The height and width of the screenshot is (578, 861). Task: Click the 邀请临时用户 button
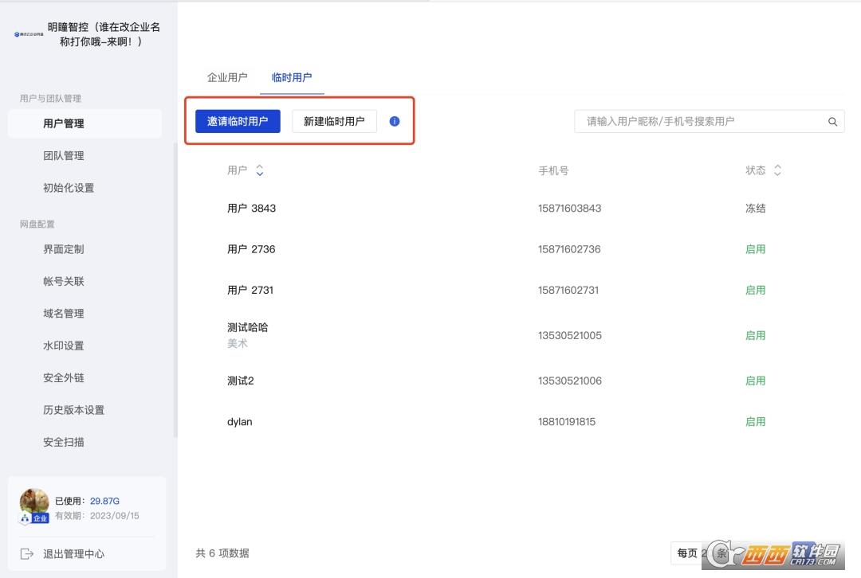point(238,121)
